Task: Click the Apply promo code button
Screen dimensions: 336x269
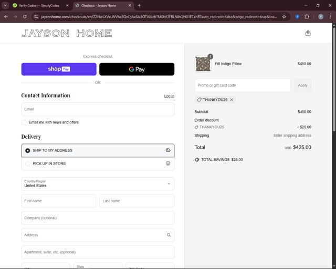Action: pyautogui.click(x=302, y=86)
